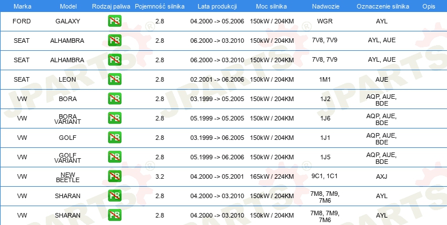The height and width of the screenshot is (225, 447).
Task: Click the fuel icon in last SHARAN row
Action: pyautogui.click(x=114, y=215)
